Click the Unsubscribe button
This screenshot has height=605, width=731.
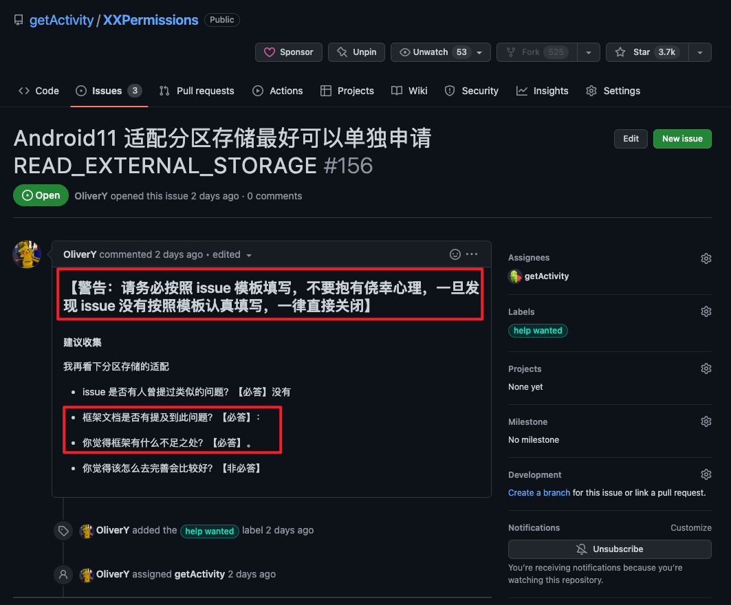(x=610, y=549)
